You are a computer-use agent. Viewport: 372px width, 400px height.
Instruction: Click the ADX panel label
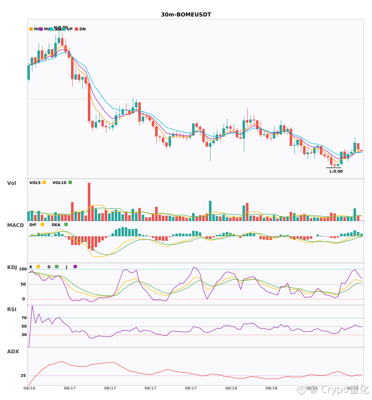[x=13, y=352]
